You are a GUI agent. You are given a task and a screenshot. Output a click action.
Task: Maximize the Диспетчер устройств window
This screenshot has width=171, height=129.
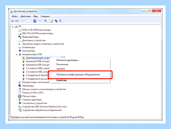(149, 10)
